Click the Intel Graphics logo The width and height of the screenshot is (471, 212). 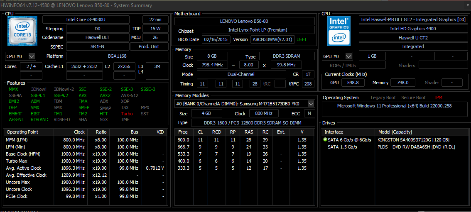(339, 31)
